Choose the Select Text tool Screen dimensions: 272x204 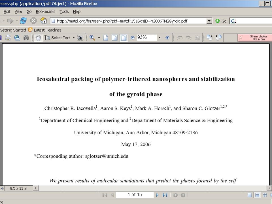click(x=57, y=38)
